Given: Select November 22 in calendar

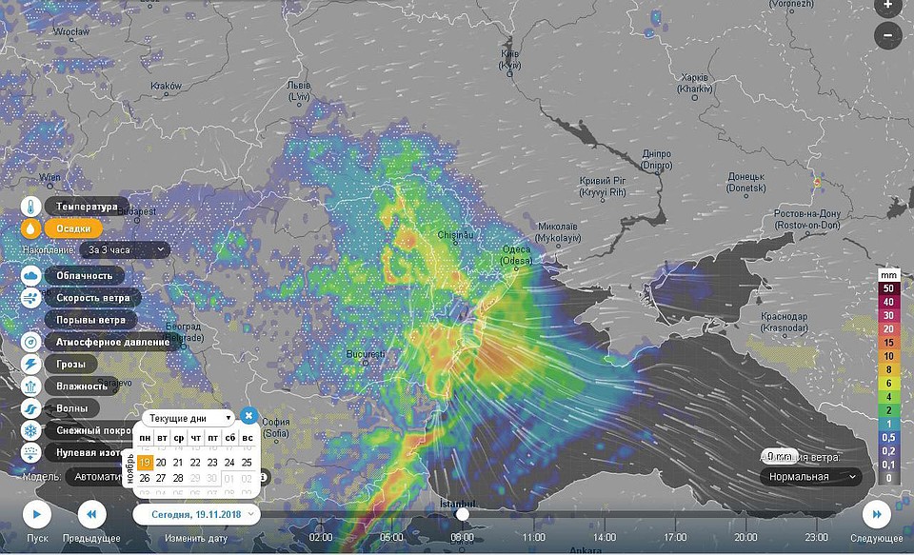Looking at the screenshot, I should (x=195, y=463).
